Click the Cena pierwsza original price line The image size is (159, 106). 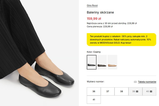100,26
